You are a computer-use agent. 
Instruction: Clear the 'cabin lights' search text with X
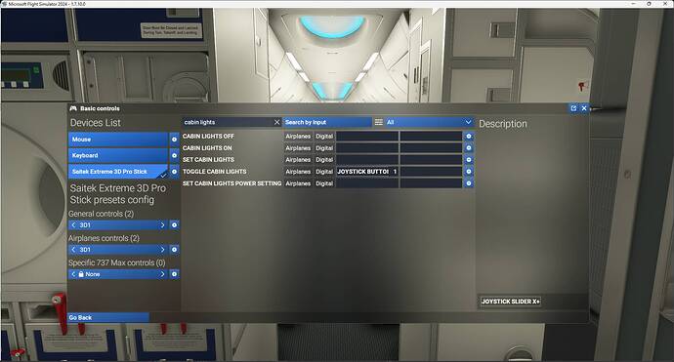point(276,122)
